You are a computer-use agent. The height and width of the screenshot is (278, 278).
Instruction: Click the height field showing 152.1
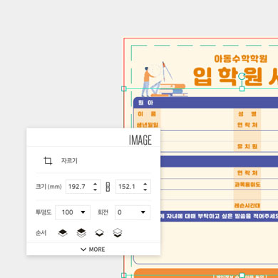click(133, 187)
